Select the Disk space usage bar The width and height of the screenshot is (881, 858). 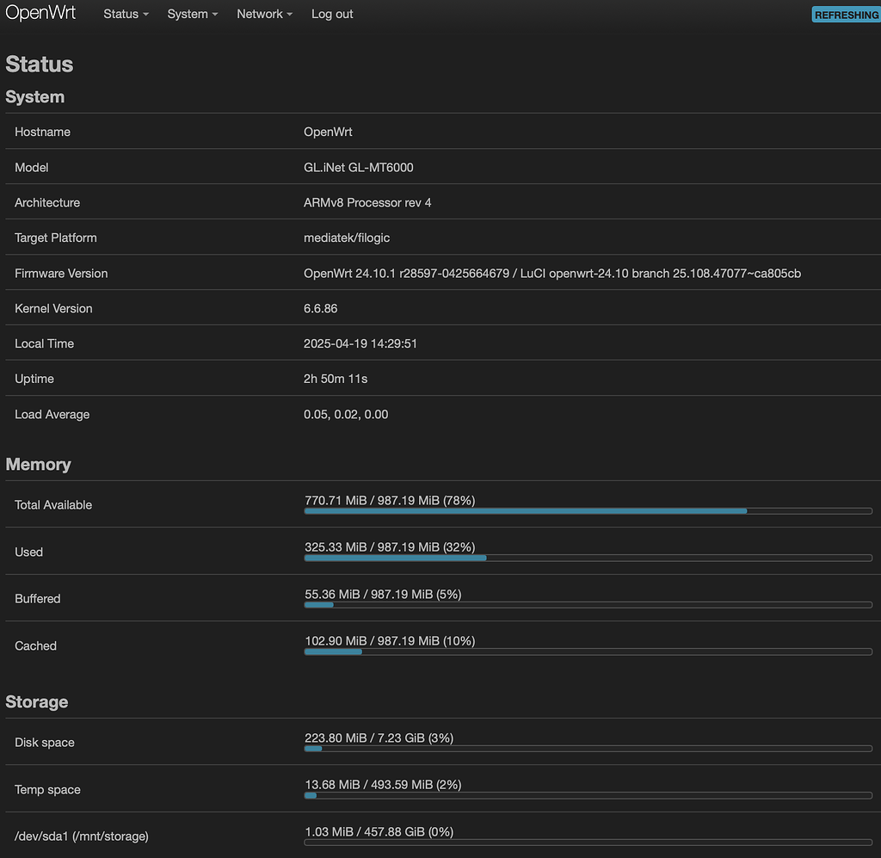click(588, 749)
